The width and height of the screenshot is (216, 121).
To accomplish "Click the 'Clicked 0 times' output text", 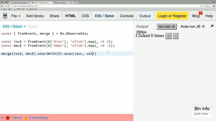I will point(150,36).
